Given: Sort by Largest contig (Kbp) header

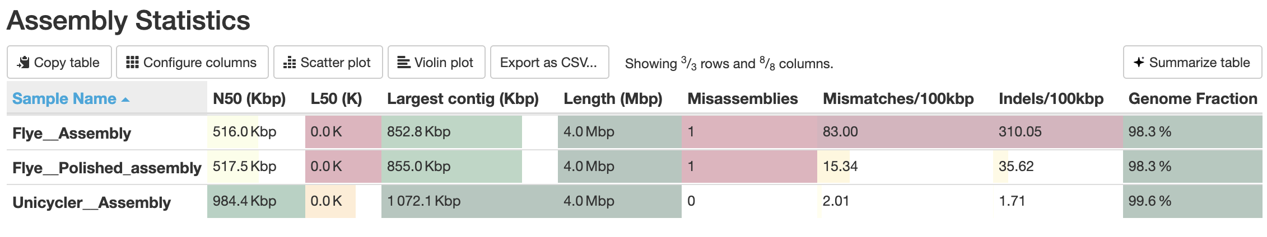Looking at the screenshot, I should click(x=463, y=99).
